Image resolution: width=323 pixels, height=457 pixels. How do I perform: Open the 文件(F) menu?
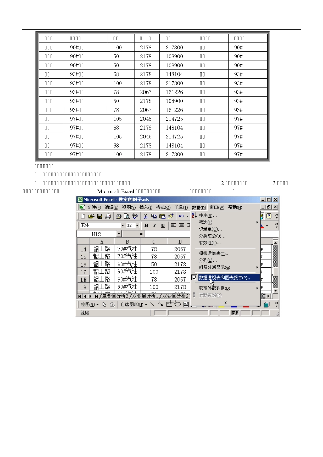[94, 207]
